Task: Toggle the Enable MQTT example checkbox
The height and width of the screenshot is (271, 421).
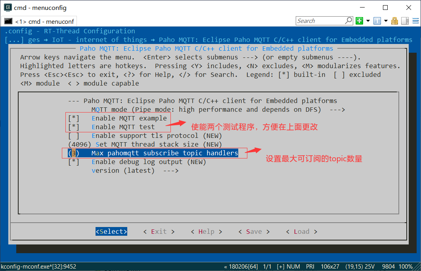Action: 74,118
